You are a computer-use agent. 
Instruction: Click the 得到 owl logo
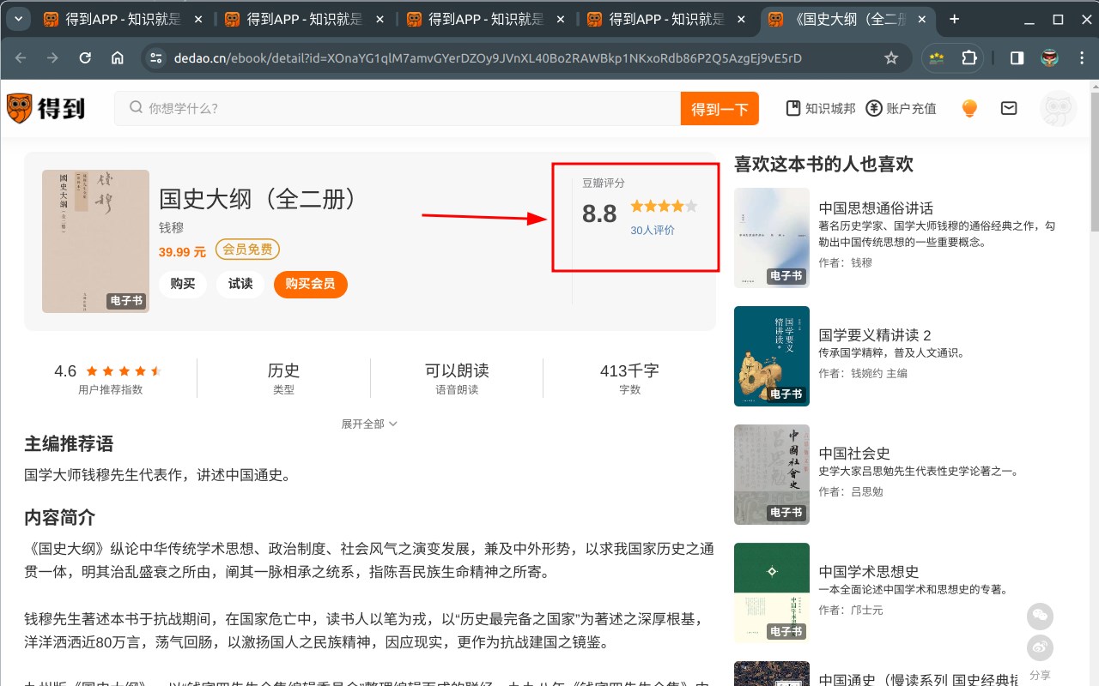46,108
